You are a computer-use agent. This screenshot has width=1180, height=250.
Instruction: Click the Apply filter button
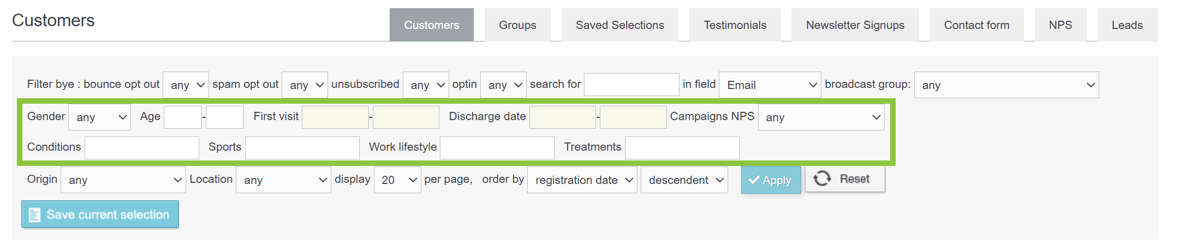click(x=770, y=180)
